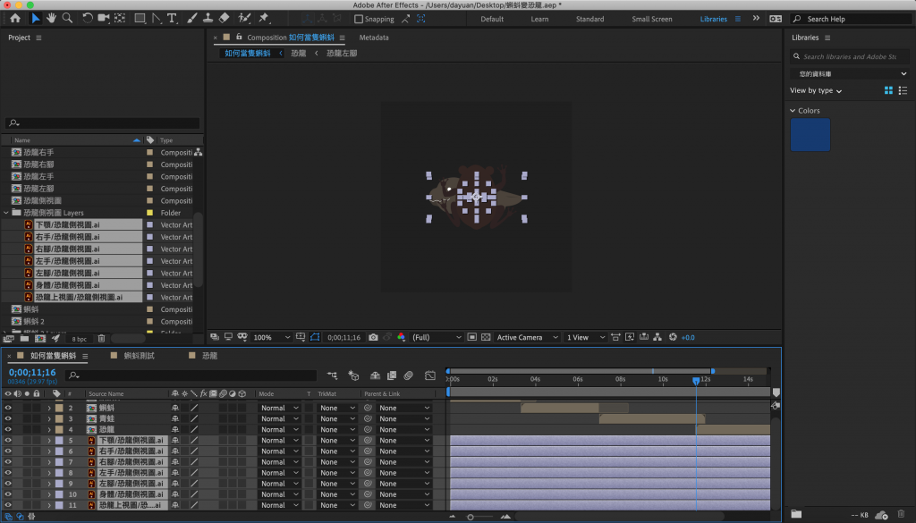Switch to Standard workspace
The width and height of the screenshot is (916, 523).
pyautogui.click(x=590, y=19)
